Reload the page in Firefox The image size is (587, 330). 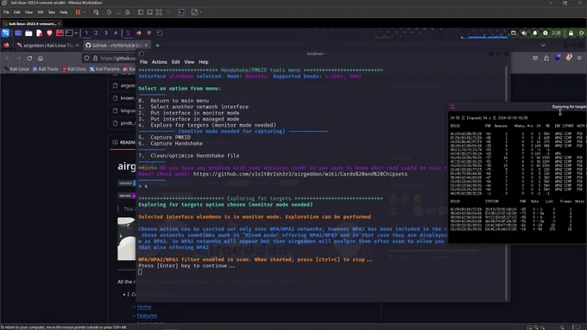29,59
